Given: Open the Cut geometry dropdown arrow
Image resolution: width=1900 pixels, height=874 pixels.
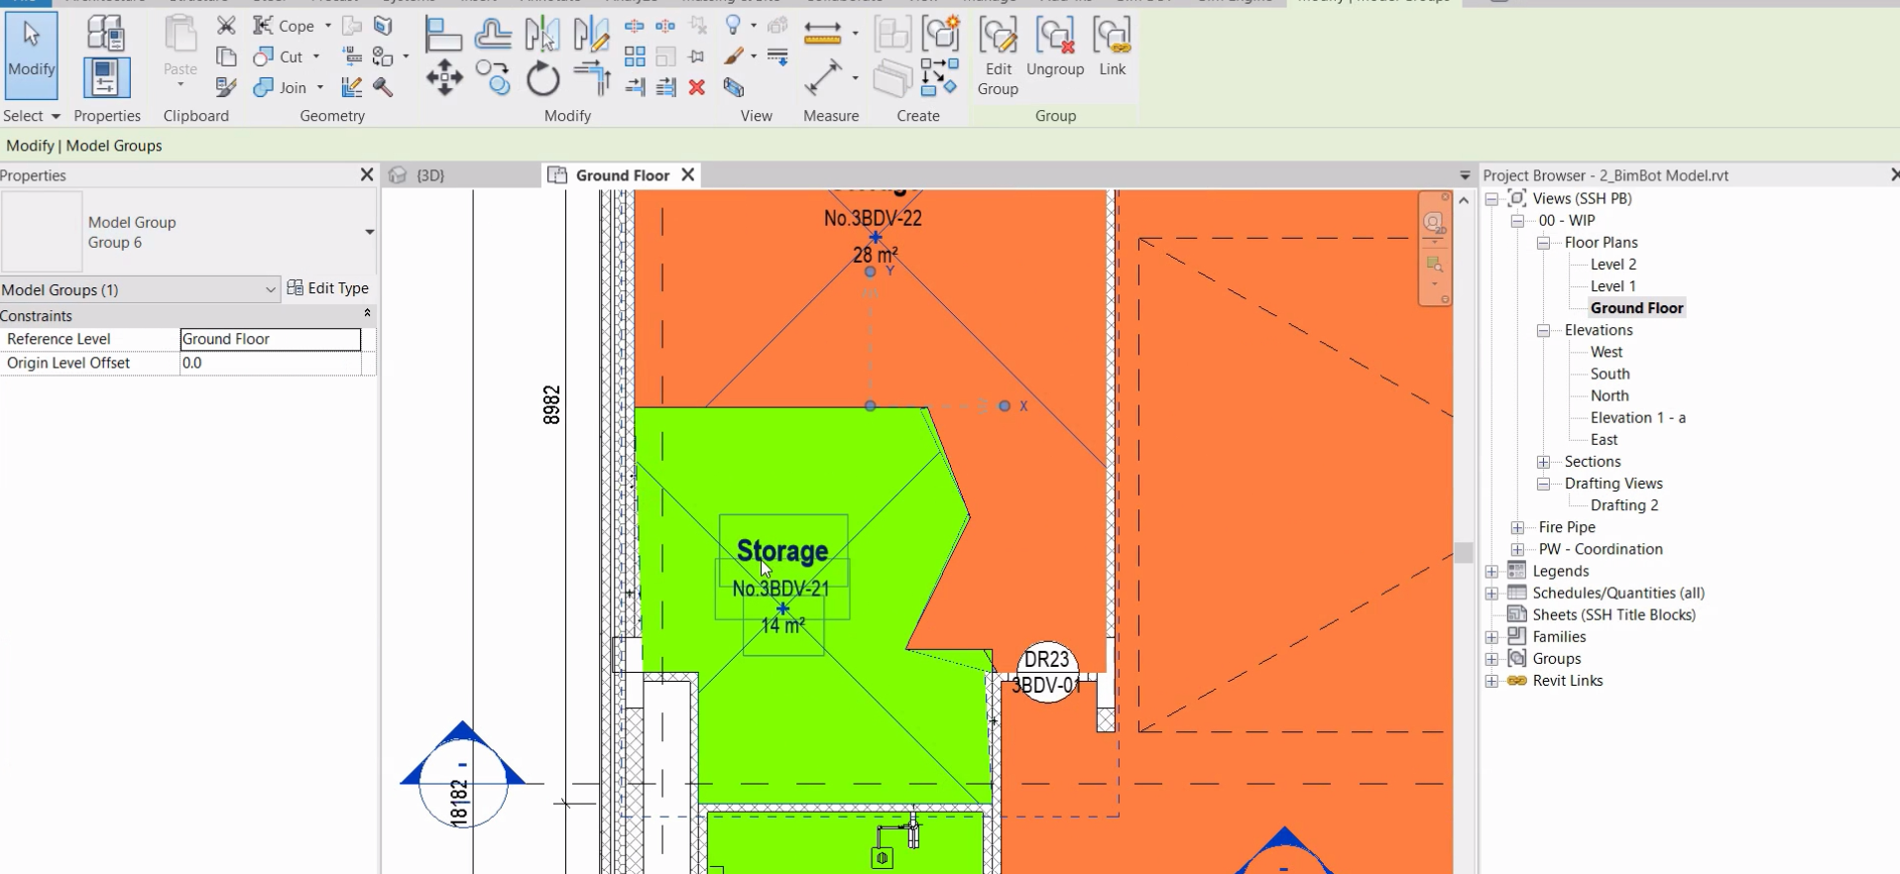Looking at the screenshot, I should pos(316,56).
